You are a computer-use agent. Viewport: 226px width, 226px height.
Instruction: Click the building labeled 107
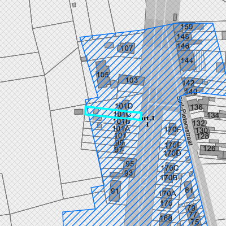click(127, 48)
